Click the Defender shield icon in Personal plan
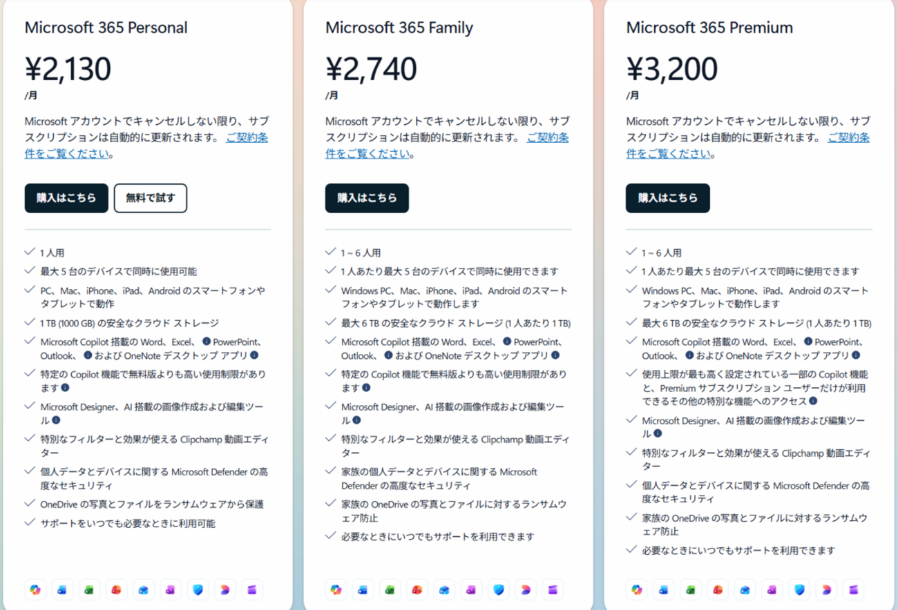The width and height of the screenshot is (898, 610). [x=198, y=589]
